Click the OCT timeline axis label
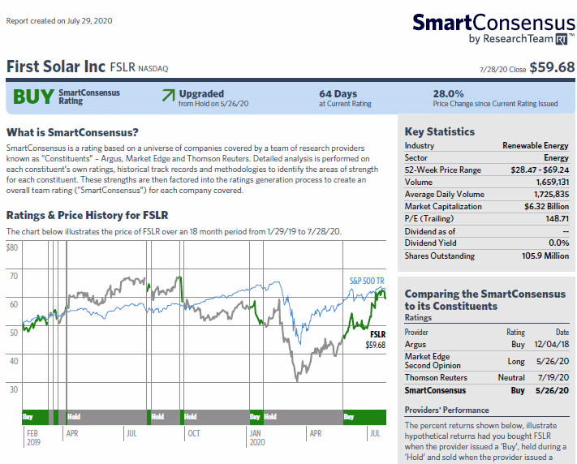Image resolution: width=577 pixels, height=464 pixels. click(x=194, y=433)
